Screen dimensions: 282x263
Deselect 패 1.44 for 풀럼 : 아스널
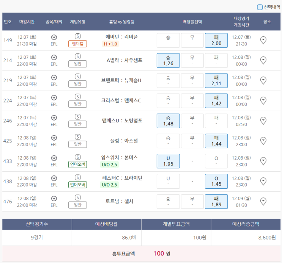click(x=216, y=141)
